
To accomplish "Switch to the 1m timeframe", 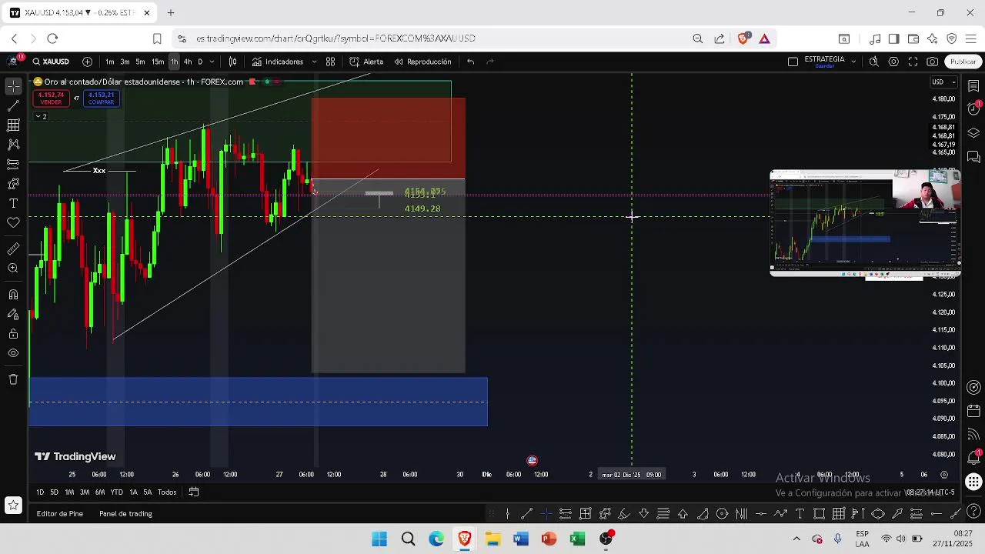I will click(110, 62).
